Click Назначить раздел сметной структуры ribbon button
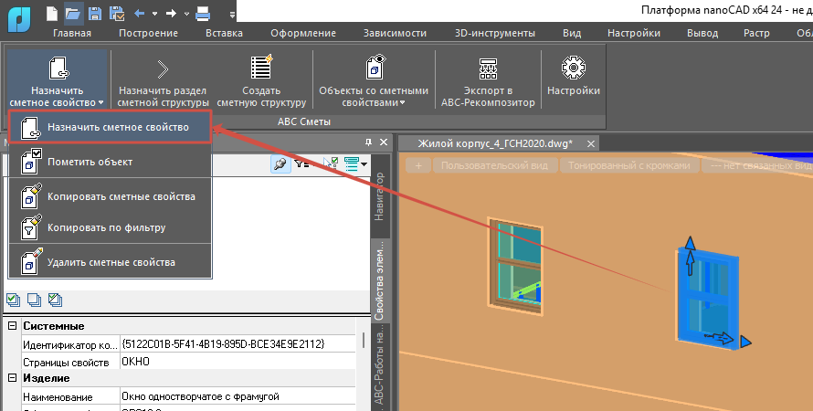The height and width of the screenshot is (411, 813). tap(163, 80)
